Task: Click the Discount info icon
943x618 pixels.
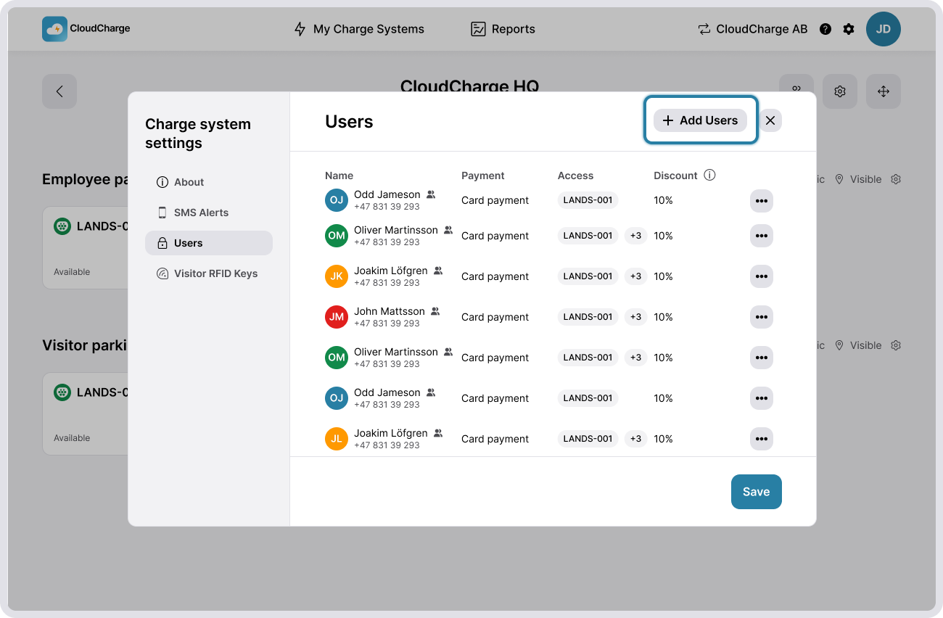Action: point(710,175)
